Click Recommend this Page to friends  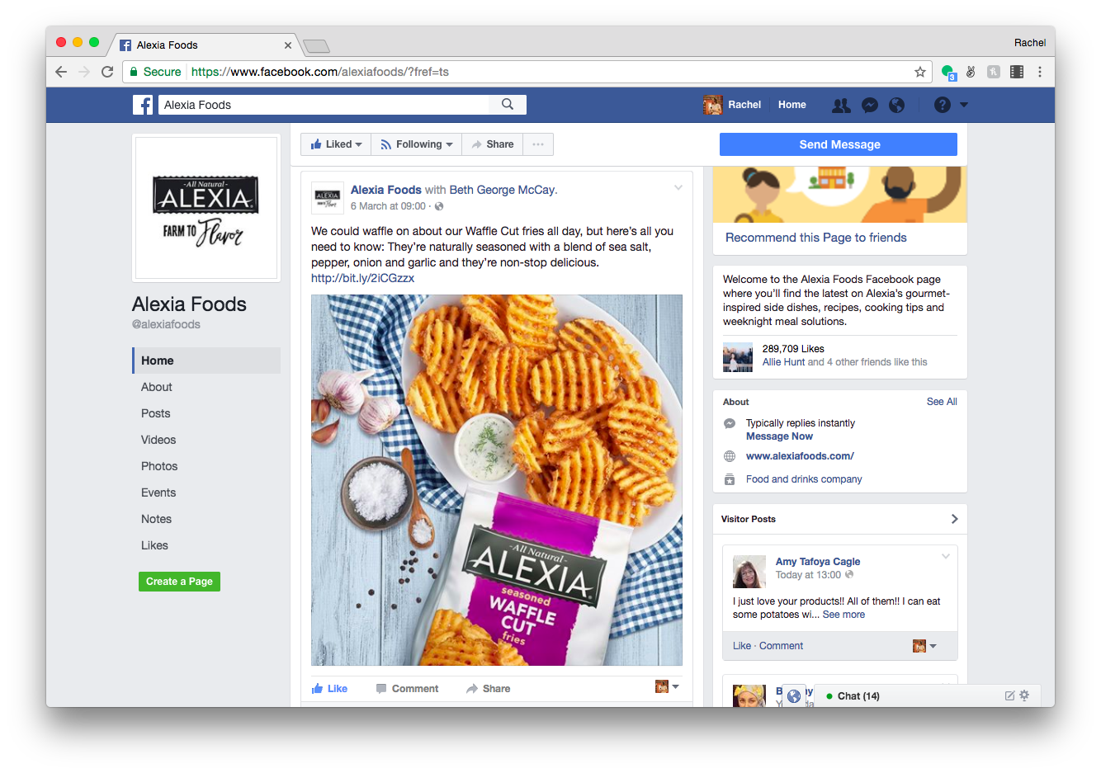[815, 238]
